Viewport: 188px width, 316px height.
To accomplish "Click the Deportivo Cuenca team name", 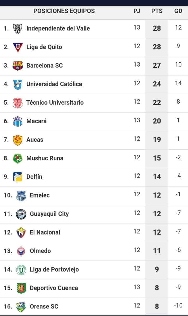I will pos(54,288).
